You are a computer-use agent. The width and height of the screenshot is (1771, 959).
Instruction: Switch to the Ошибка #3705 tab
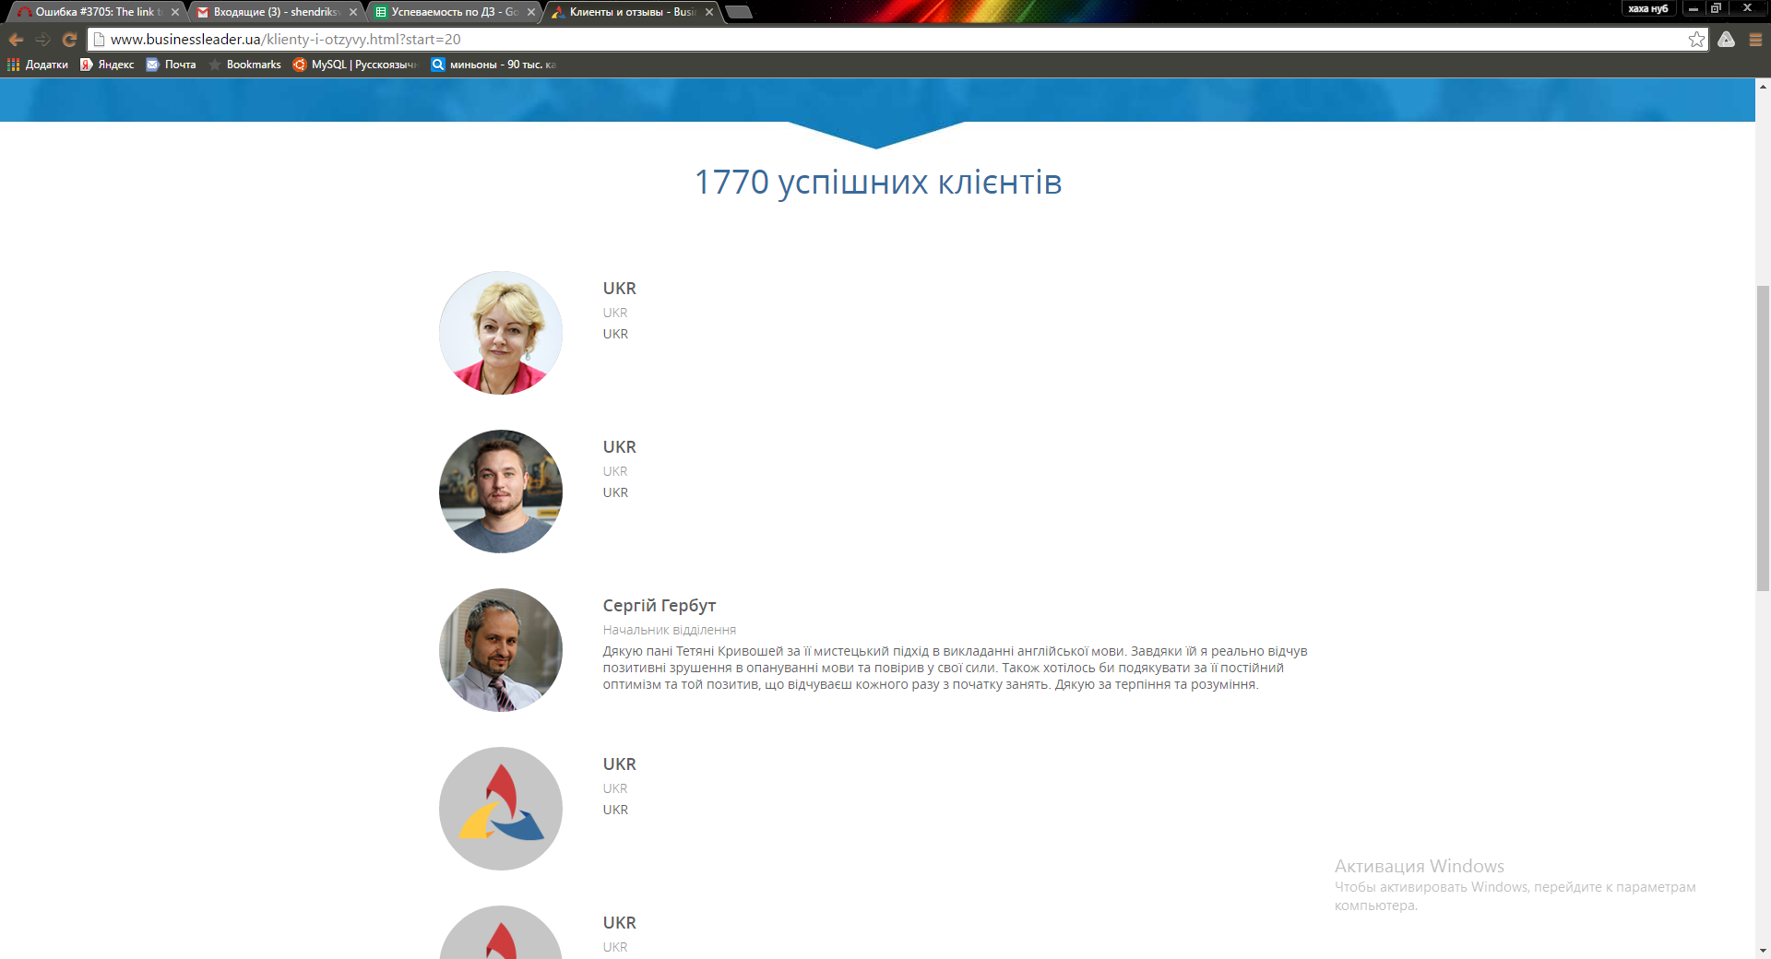click(92, 12)
